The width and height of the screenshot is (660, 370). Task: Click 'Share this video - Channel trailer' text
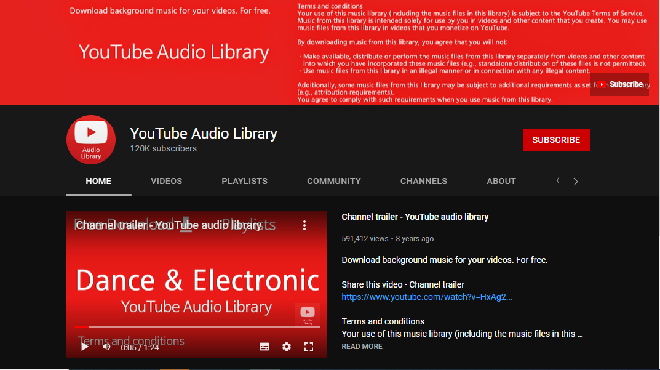(403, 284)
